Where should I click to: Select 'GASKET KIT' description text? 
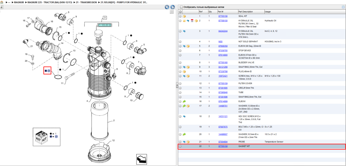(x=244, y=146)
